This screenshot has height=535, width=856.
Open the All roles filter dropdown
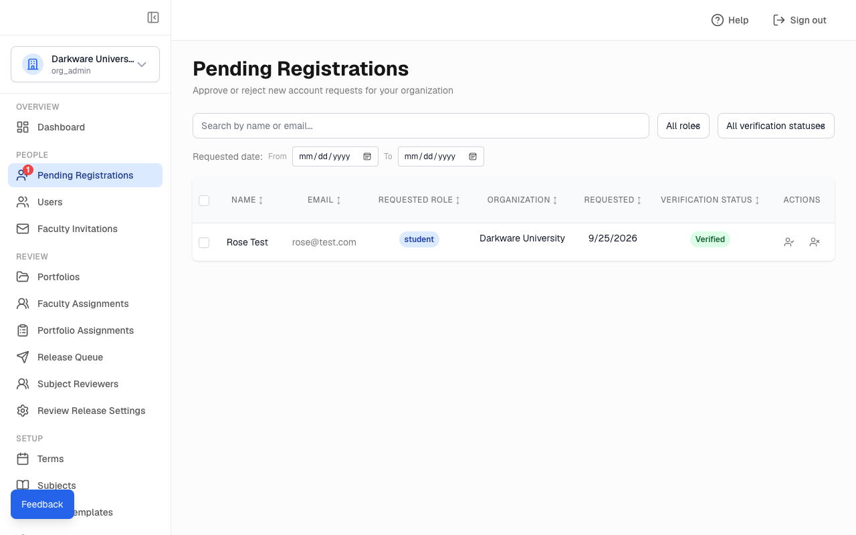pyautogui.click(x=683, y=126)
